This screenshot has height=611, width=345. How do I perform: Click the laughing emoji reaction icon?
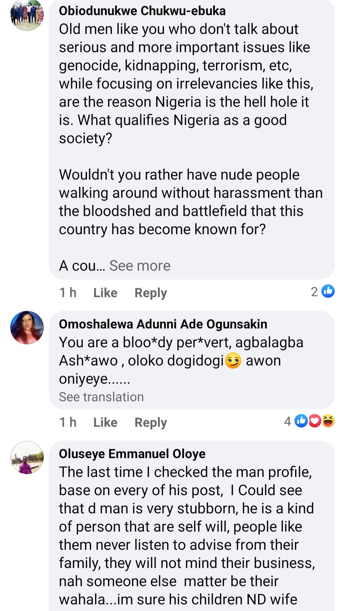pyautogui.click(x=328, y=421)
